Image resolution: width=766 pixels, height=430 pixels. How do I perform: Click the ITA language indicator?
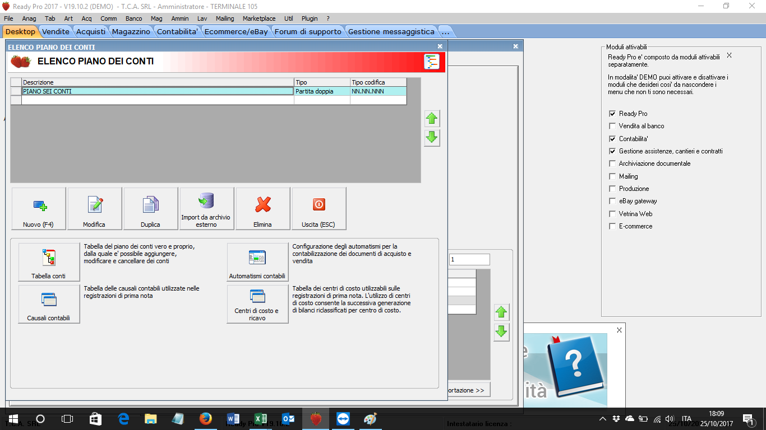[x=686, y=419]
